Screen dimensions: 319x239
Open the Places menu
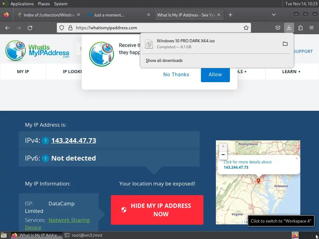[44, 4]
